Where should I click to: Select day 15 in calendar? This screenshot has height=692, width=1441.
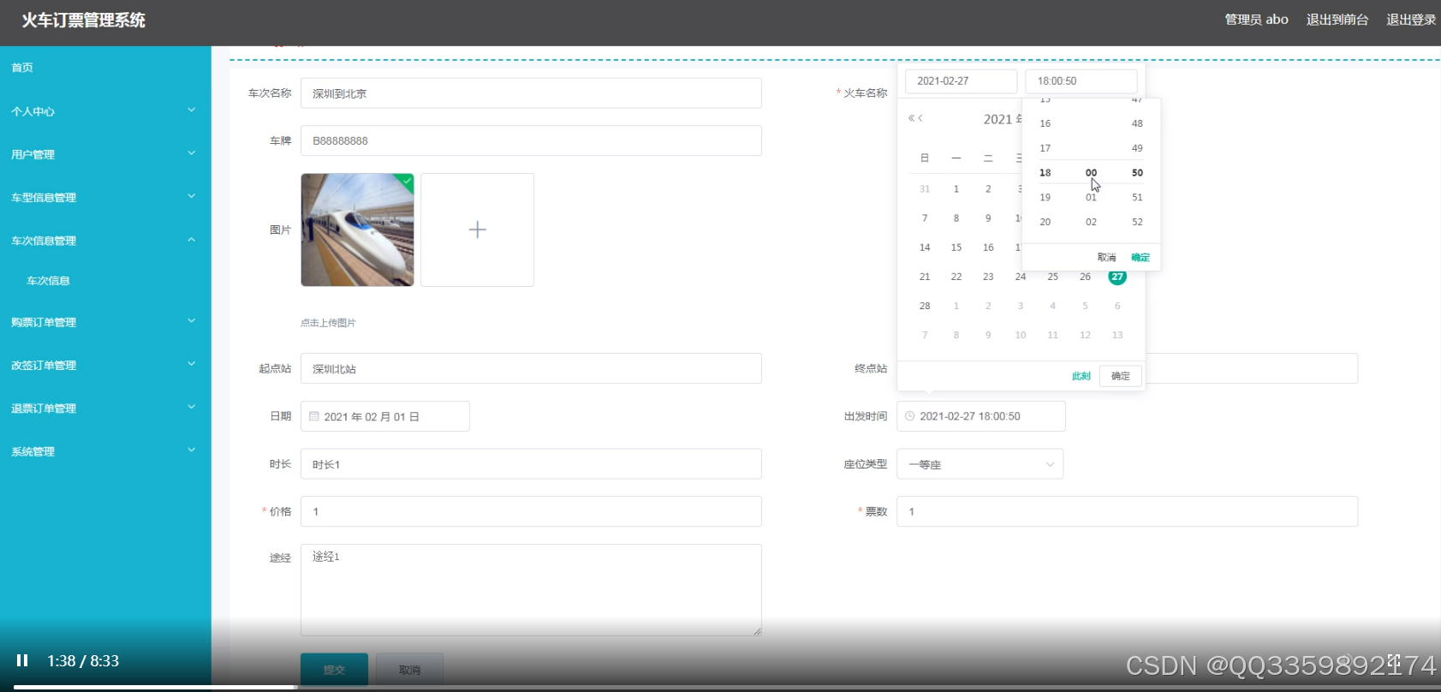click(956, 248)
